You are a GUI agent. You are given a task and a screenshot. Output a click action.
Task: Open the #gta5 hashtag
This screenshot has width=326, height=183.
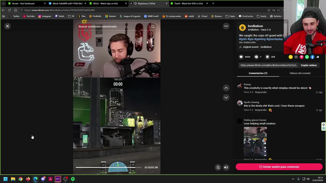(243, 39)
